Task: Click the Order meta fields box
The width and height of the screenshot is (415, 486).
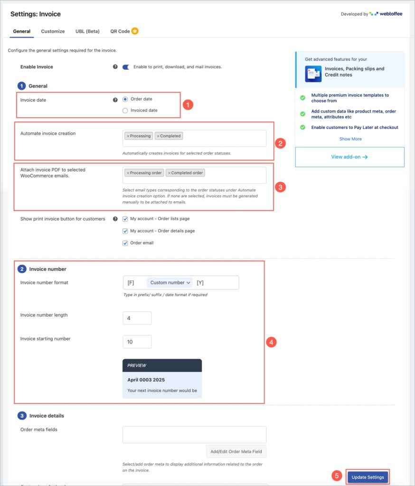Action: pos(194,435)
